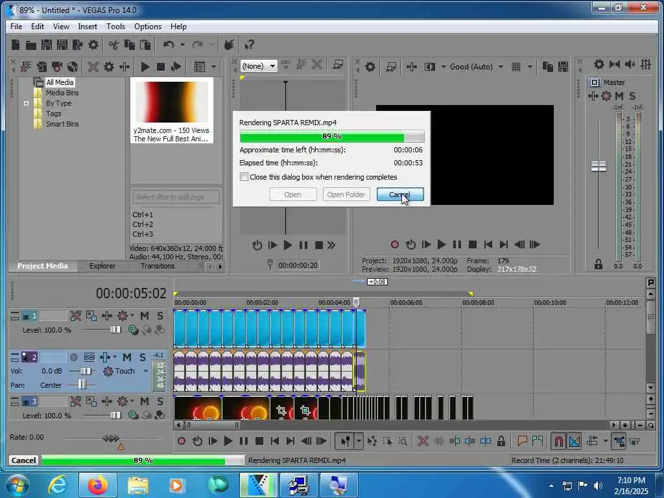Viewport: 664px width, 498px height.
Task: Check Close this dialog when rendering completes
Action: (244, 176)
